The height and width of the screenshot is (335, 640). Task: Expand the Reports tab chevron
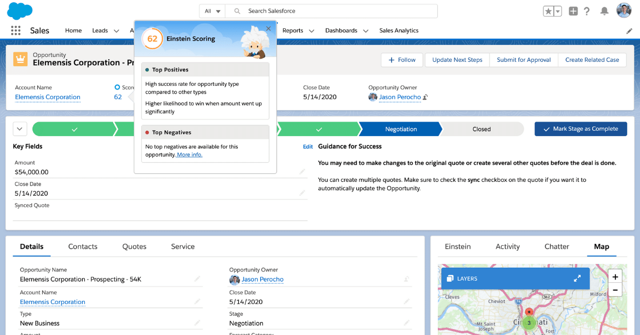pos(311,31)
